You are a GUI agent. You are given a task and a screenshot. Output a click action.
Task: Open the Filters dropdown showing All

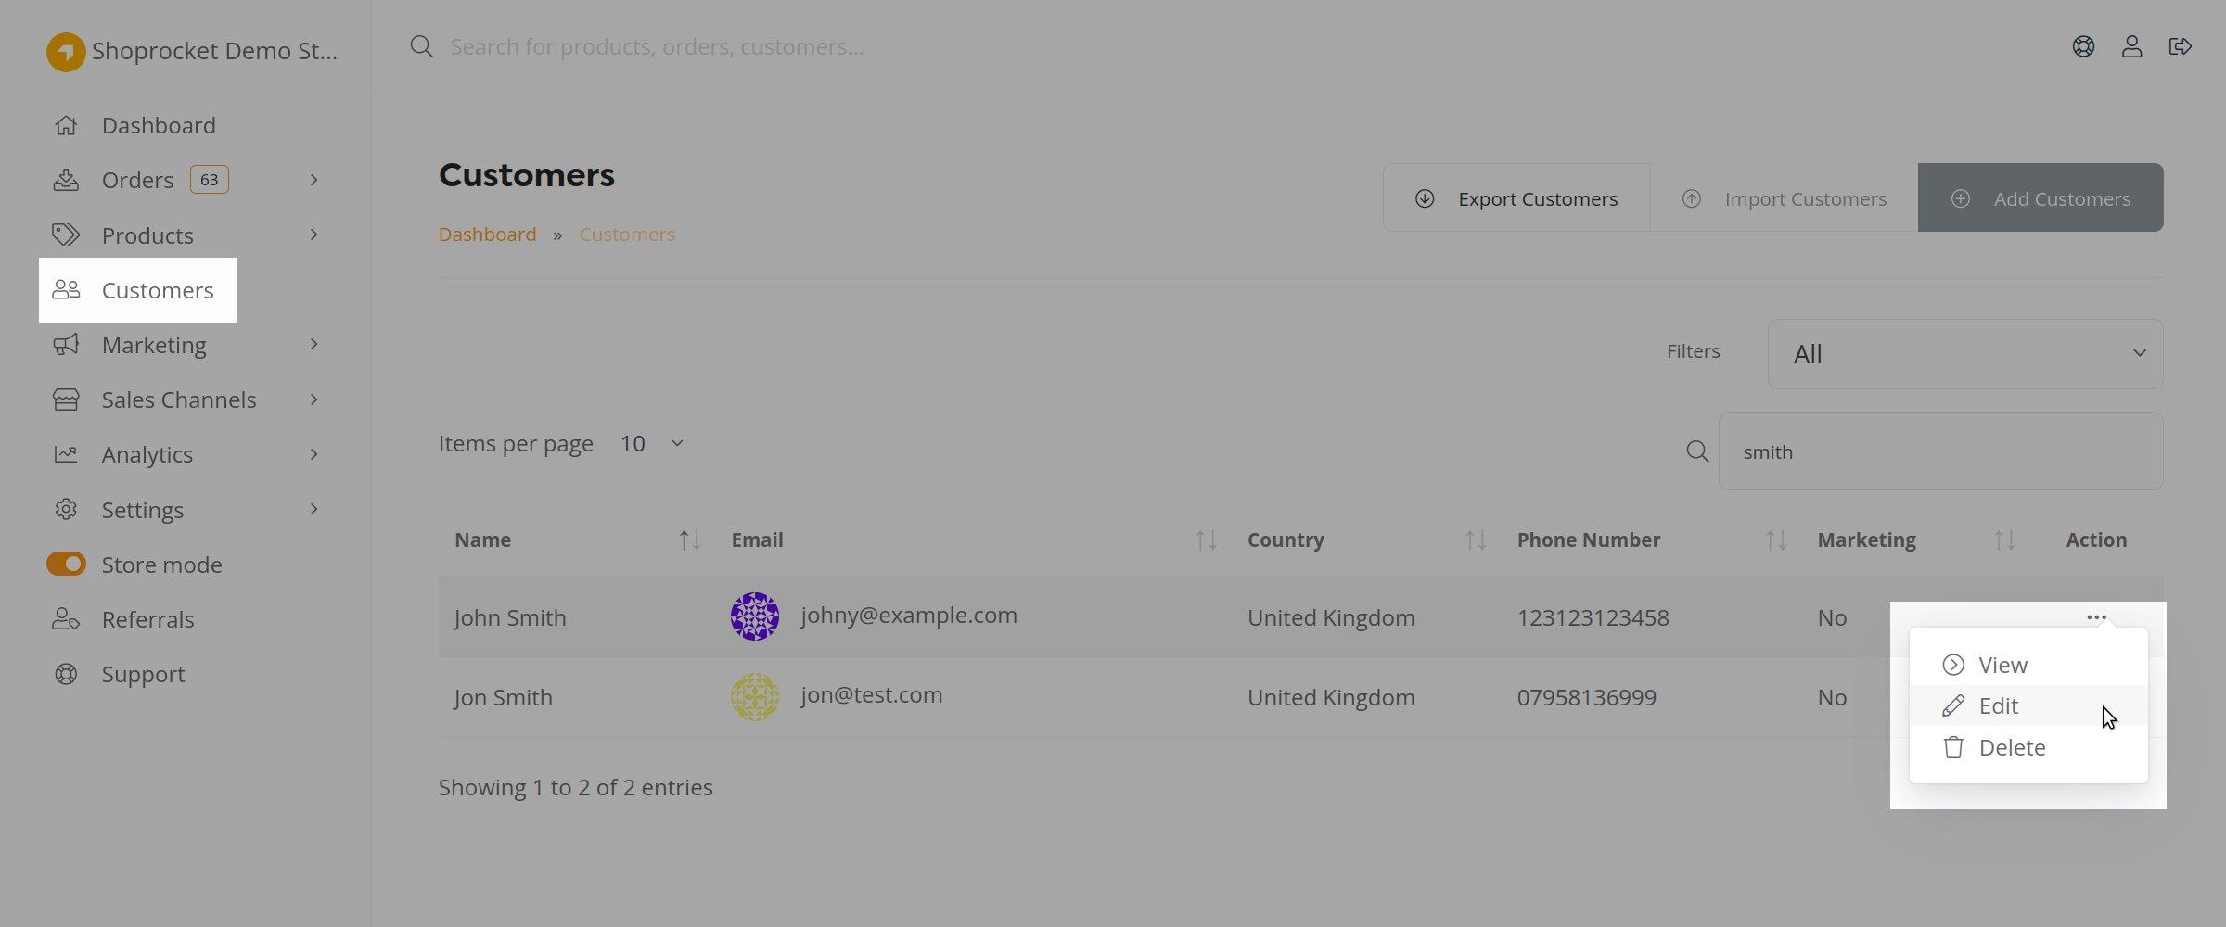pos(1964,354)
